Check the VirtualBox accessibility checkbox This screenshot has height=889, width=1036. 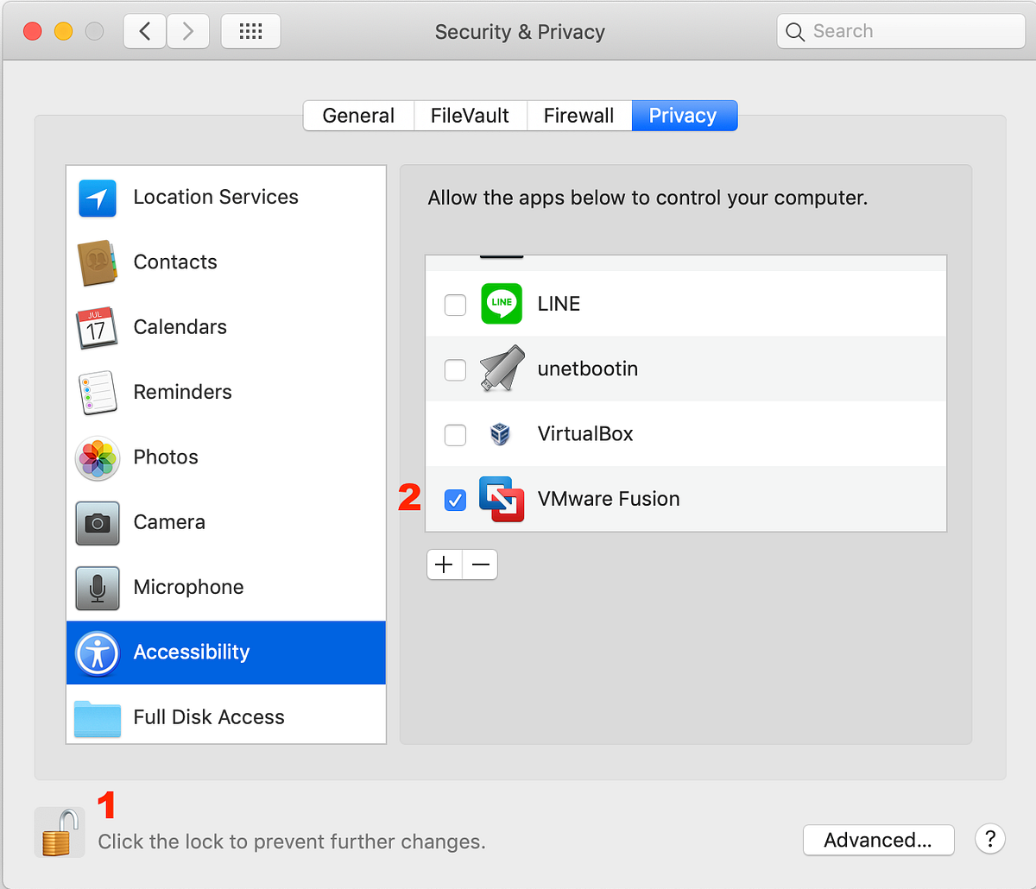[455, 435]
